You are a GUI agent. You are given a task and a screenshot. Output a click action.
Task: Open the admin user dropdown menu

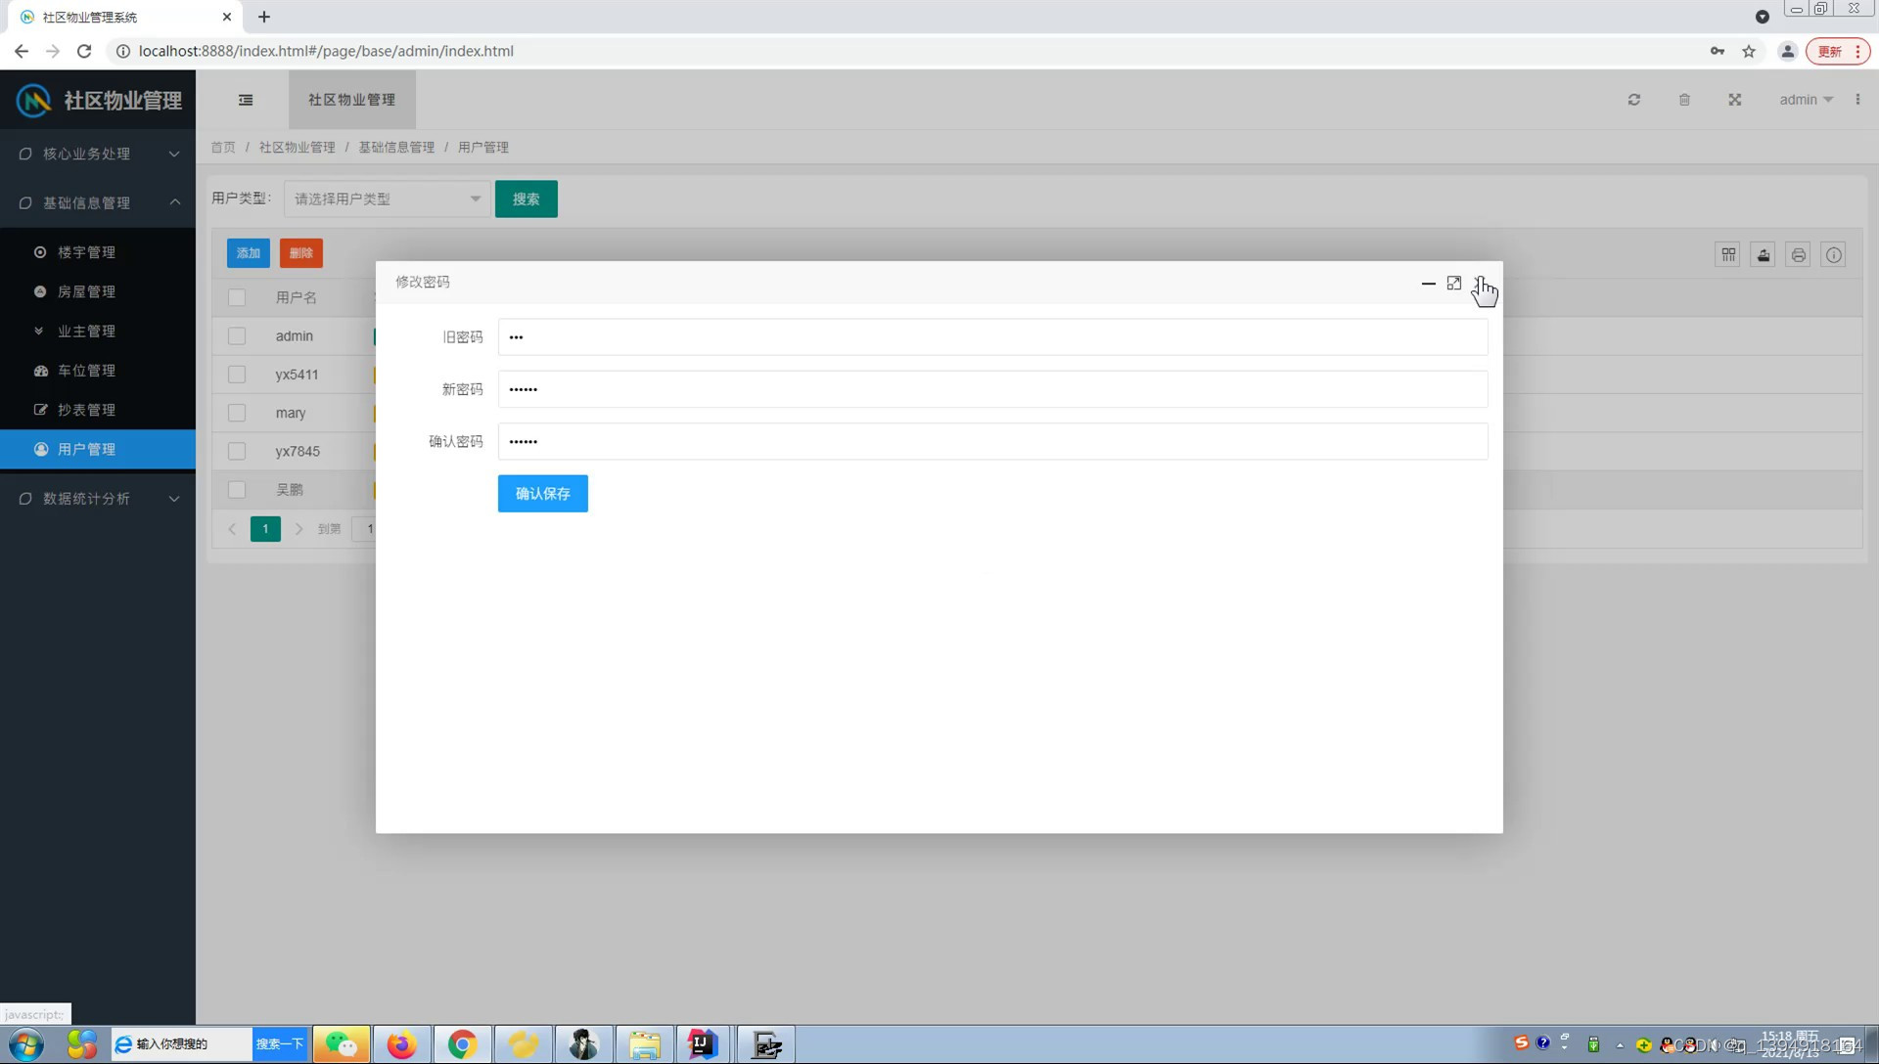click(x=1806, y=100)
